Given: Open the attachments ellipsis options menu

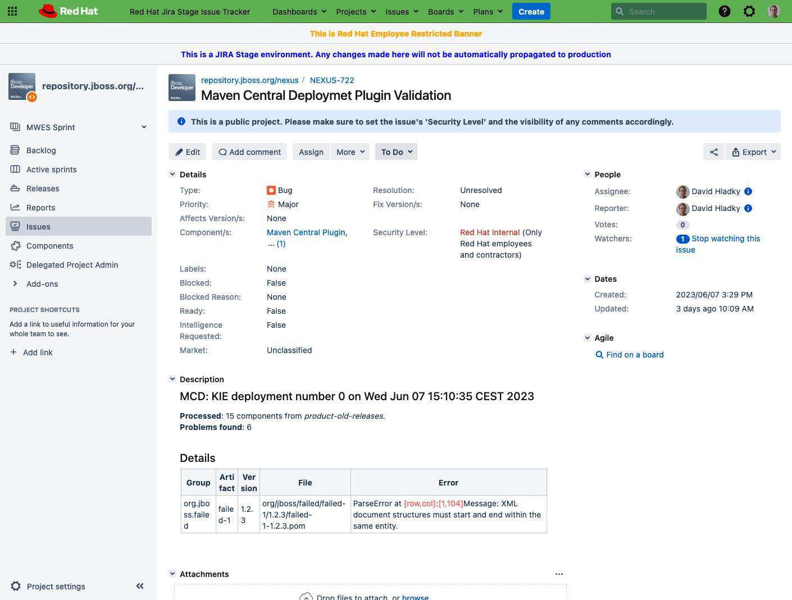Looking at the screenshot, I should [559, 574].
